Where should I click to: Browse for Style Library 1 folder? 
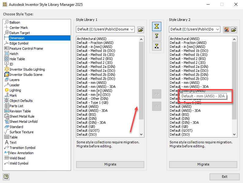140,29
